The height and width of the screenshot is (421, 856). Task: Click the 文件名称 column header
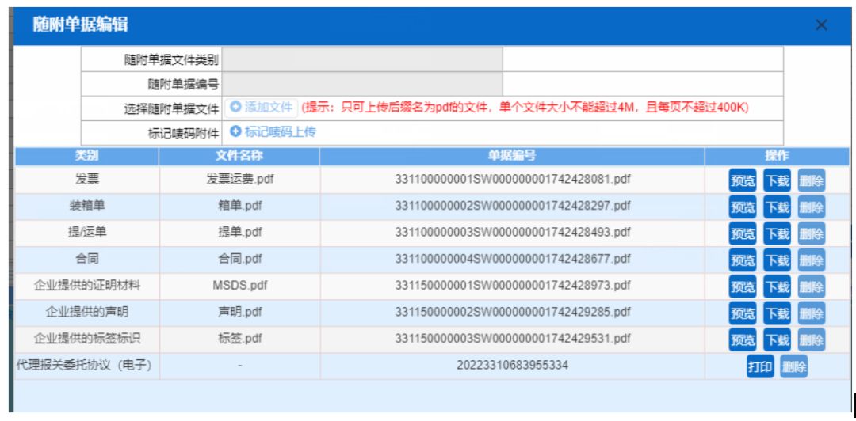(x=239, y=156)
